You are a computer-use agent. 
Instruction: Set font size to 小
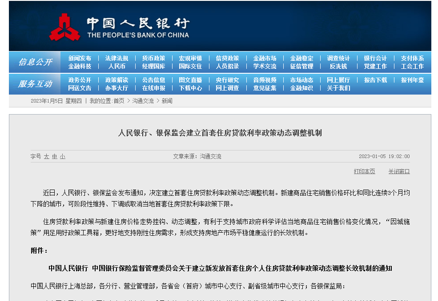(63, 156)
